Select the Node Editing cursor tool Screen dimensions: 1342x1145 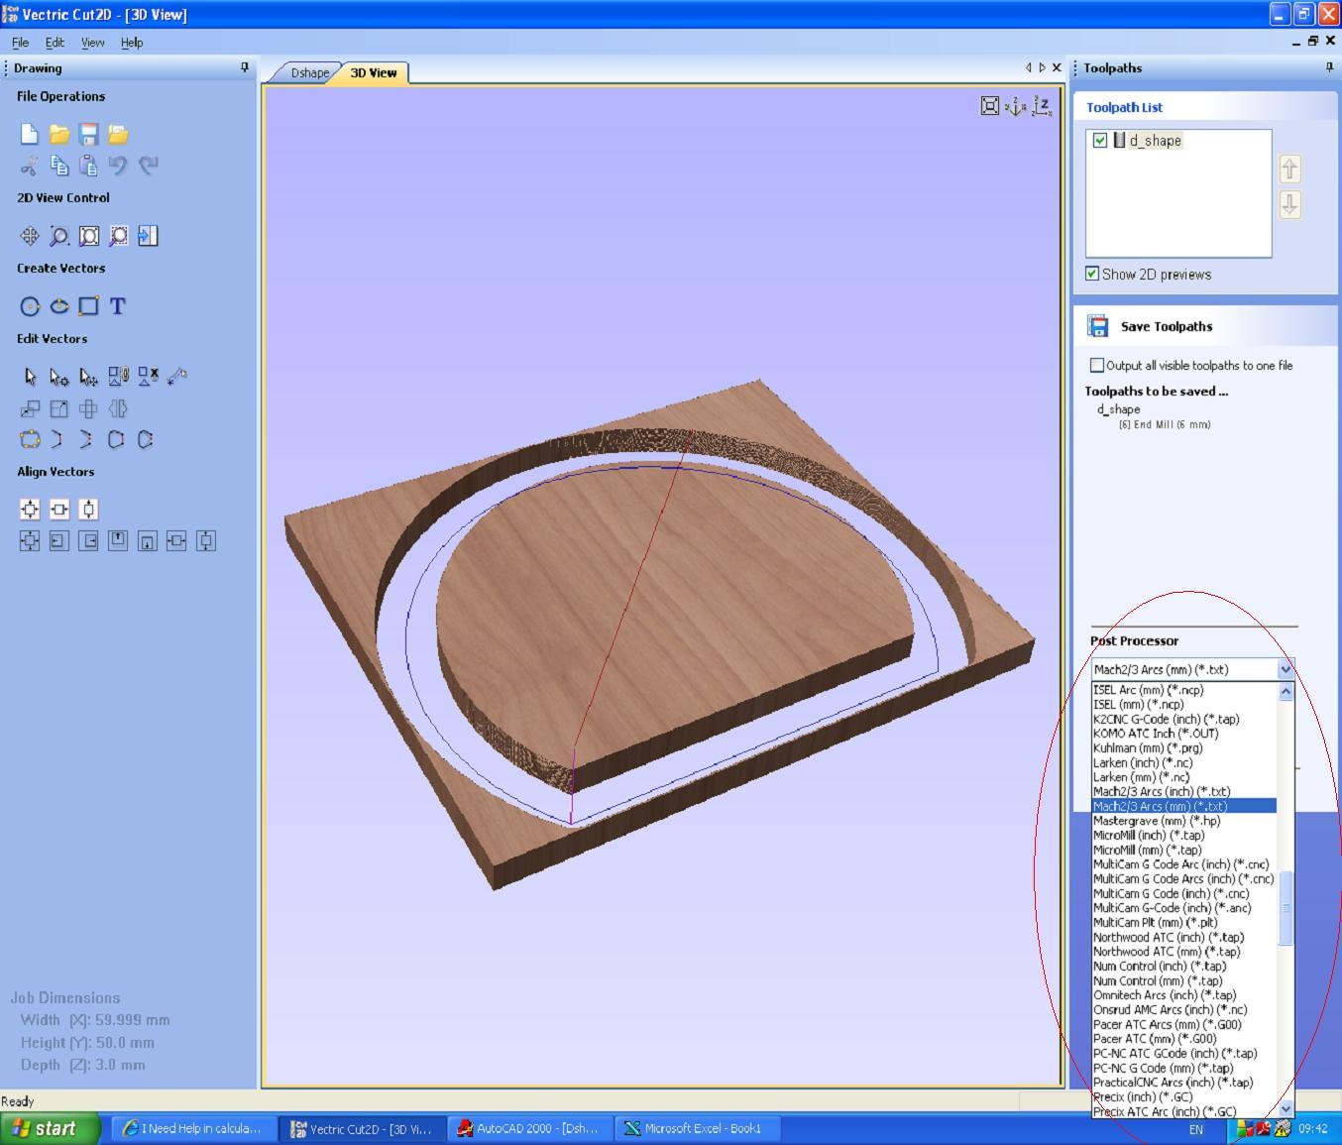click(x=58, y=377)
